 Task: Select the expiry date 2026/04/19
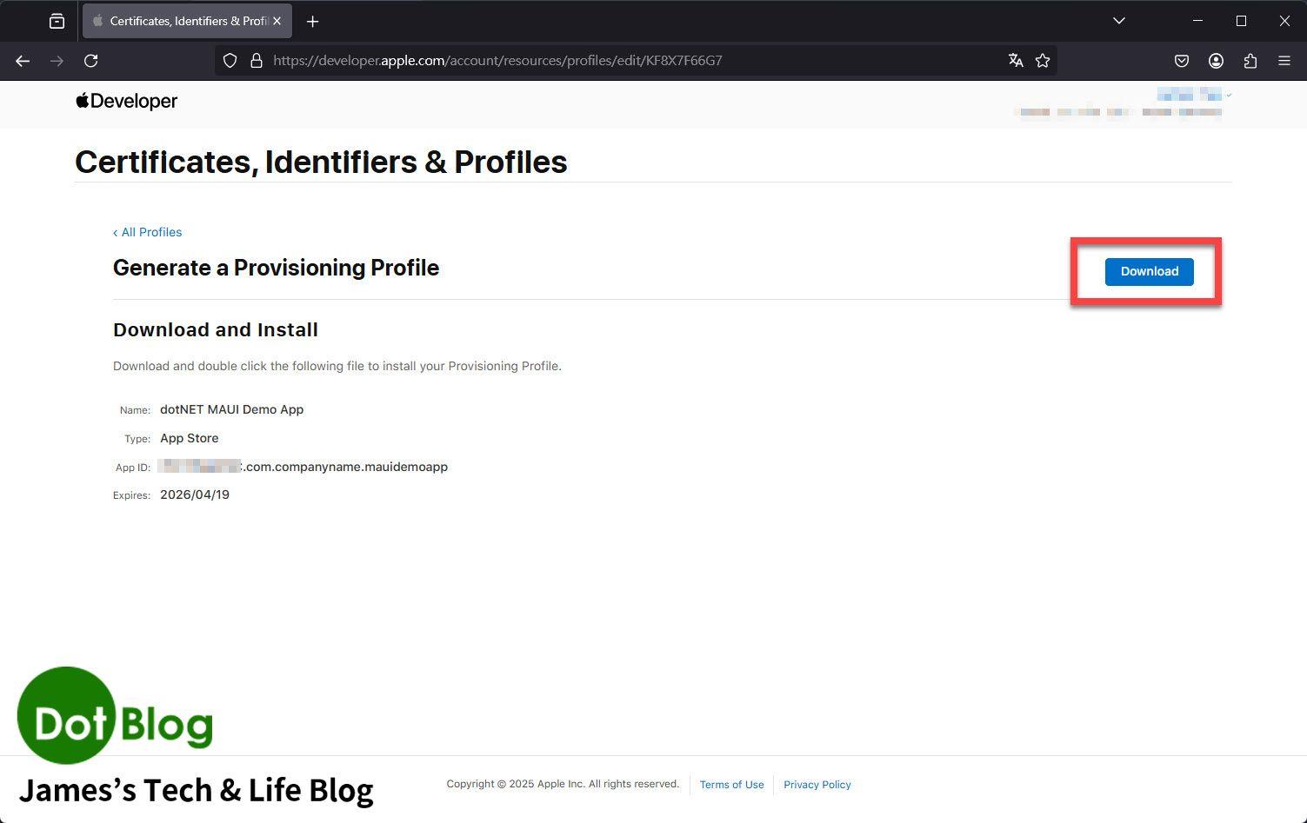pos(195,494)
